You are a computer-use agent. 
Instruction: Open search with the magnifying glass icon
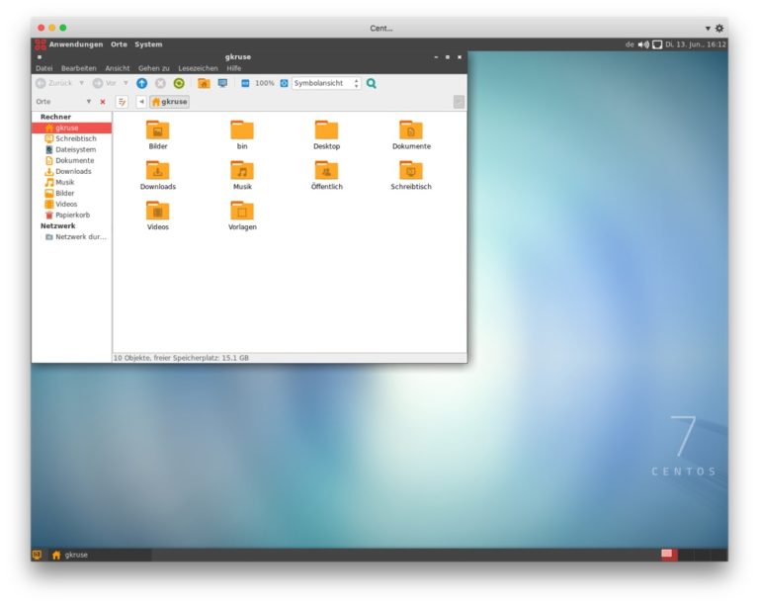click(x=372, y=83)
